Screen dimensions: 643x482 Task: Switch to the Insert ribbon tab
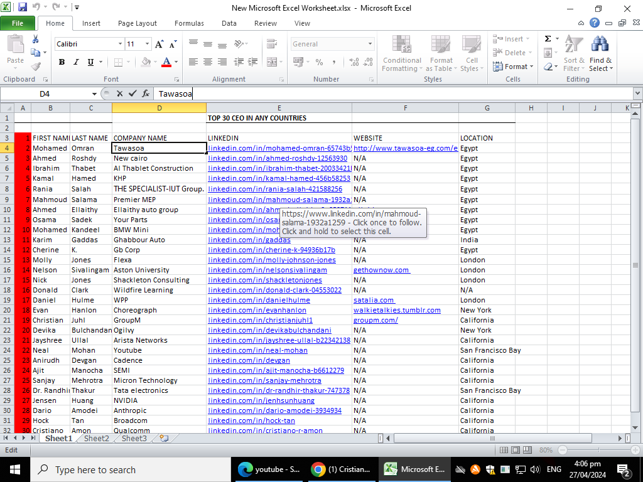[x=91, y=23]
